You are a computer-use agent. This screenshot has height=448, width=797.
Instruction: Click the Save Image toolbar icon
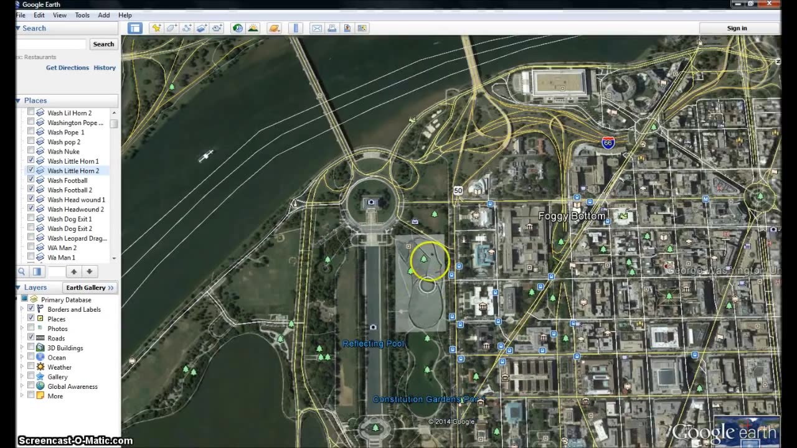[x=347, y=28]
